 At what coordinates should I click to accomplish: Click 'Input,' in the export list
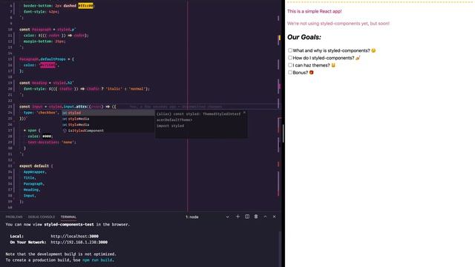(x=30, y=196)
